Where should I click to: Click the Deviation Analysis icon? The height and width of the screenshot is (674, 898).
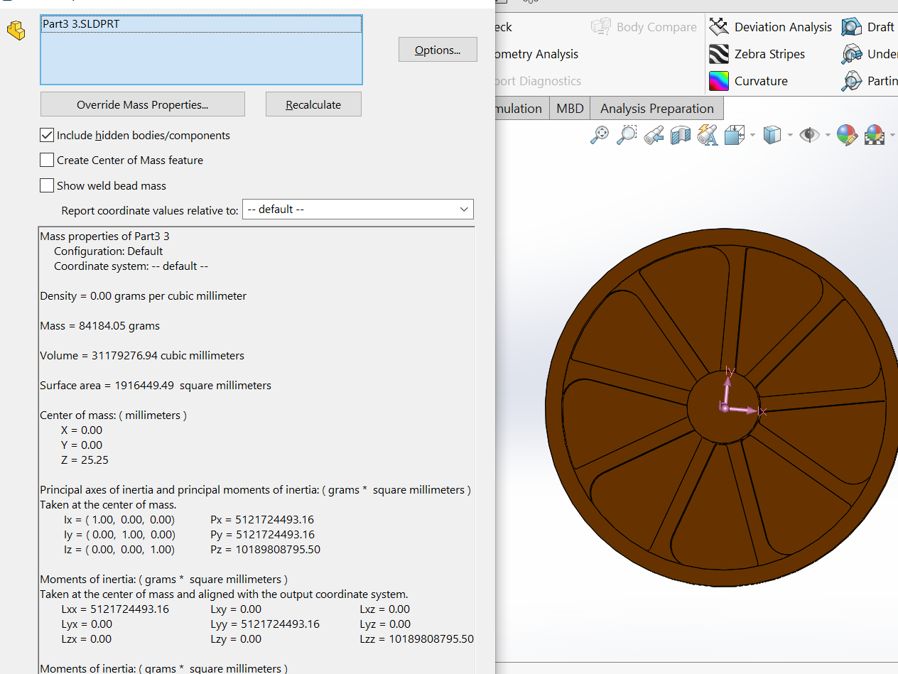(719, 27)
